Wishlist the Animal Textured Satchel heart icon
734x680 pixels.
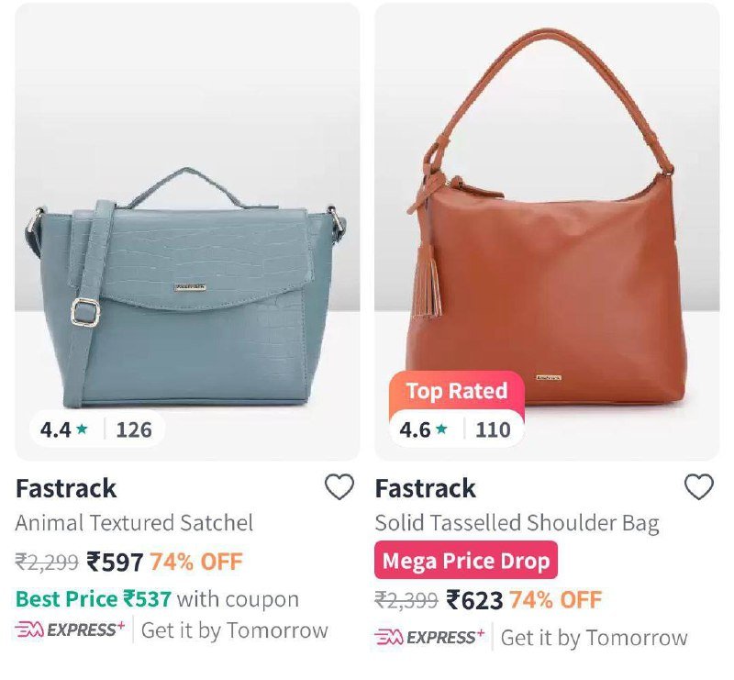(x=339, y=487)
